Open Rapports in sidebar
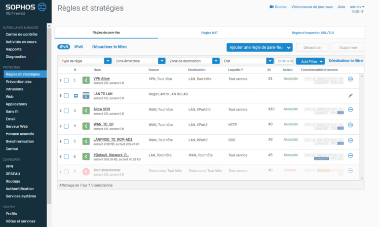 coord(13,49)
